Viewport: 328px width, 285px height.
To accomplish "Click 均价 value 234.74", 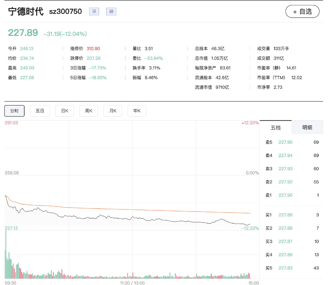I will (27, 58).
